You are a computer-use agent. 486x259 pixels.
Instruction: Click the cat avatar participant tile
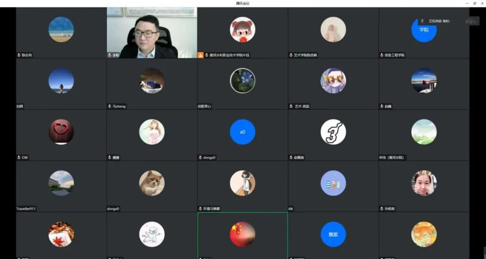[x=152, y=183]
